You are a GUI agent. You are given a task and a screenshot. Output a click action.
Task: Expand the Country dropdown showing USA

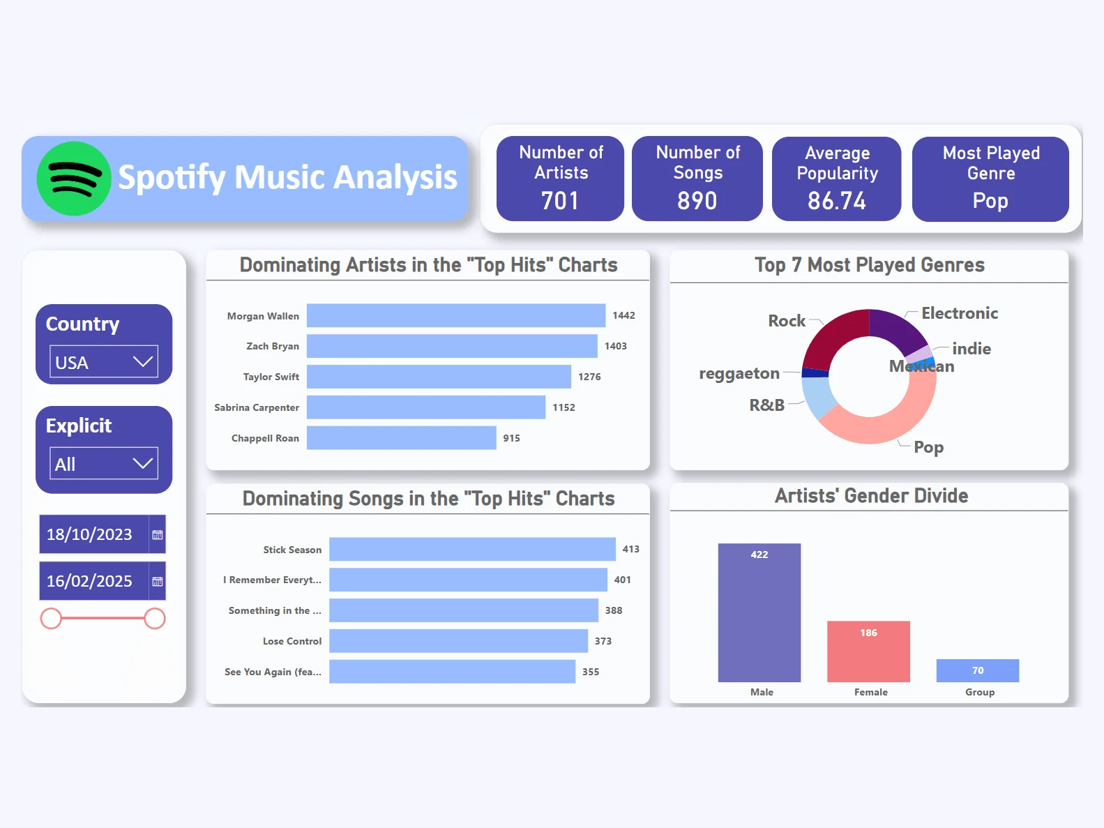104,362
